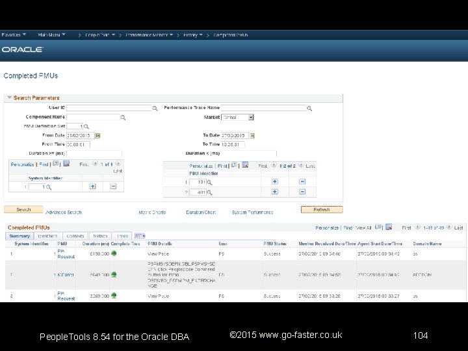This screenshot has width=468, height=351.
Task: Click the Refresh button
Action: 322,209
